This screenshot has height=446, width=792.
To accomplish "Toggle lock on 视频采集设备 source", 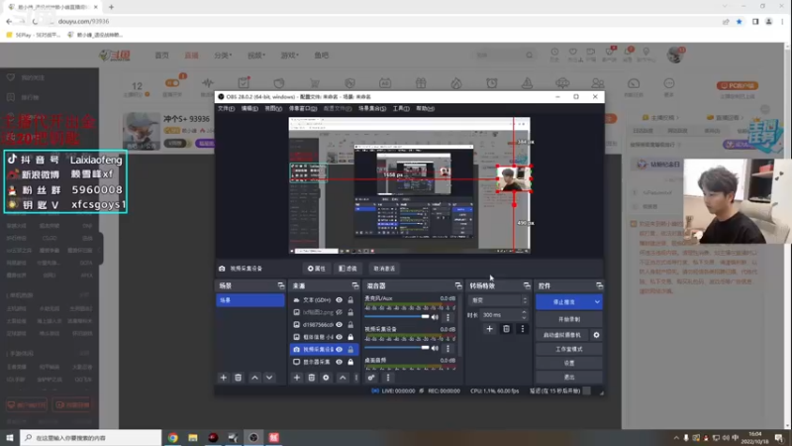I will click(350, 350).
